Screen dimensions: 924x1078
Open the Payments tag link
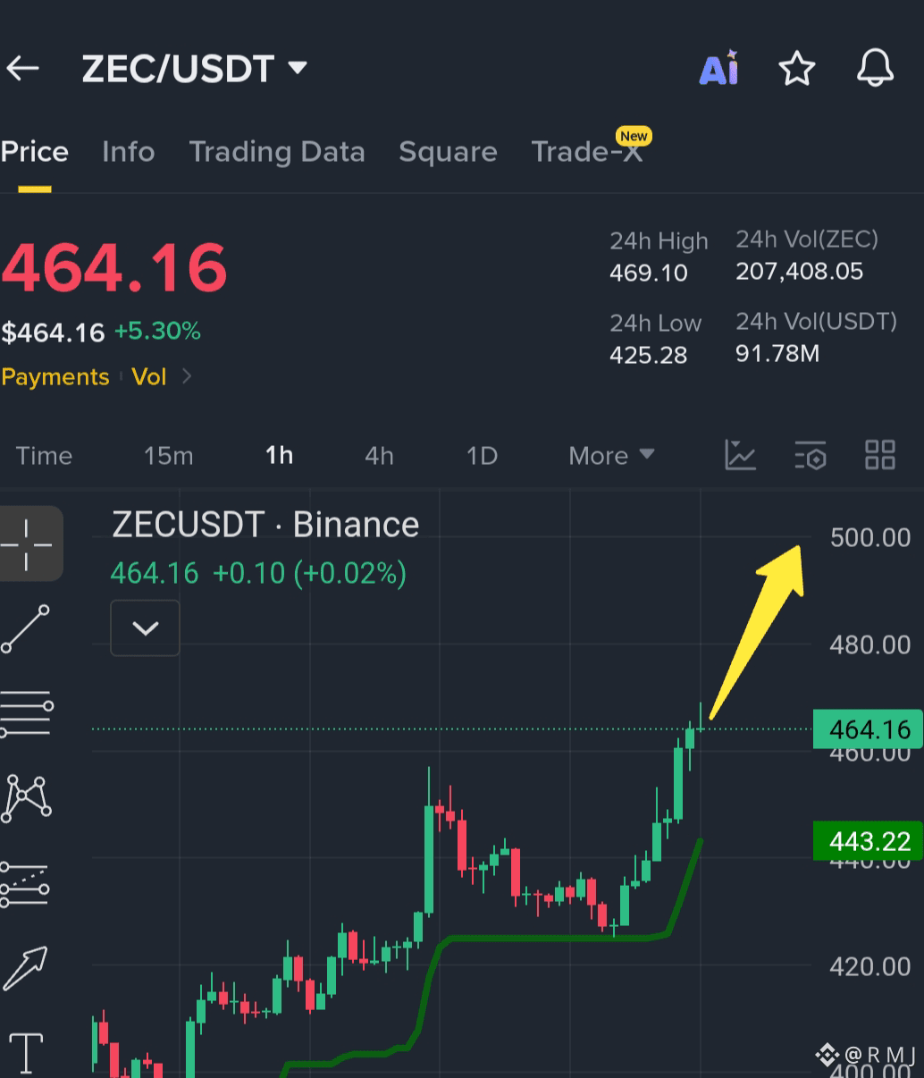(x=55, y=377)
